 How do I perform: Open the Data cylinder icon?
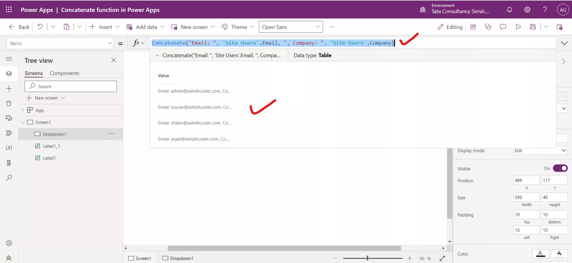tap(9, 103)
